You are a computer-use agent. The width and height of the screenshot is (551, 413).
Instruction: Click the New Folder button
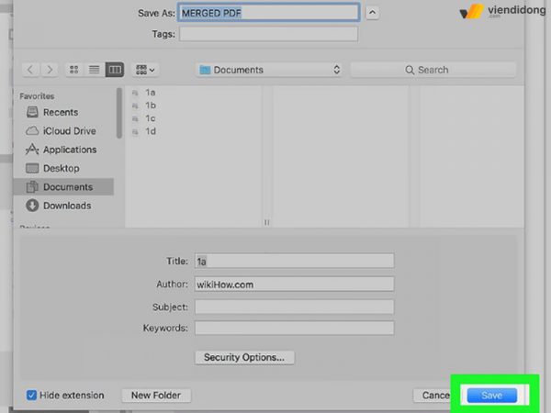pyautogui.click(x=155, y=396)
